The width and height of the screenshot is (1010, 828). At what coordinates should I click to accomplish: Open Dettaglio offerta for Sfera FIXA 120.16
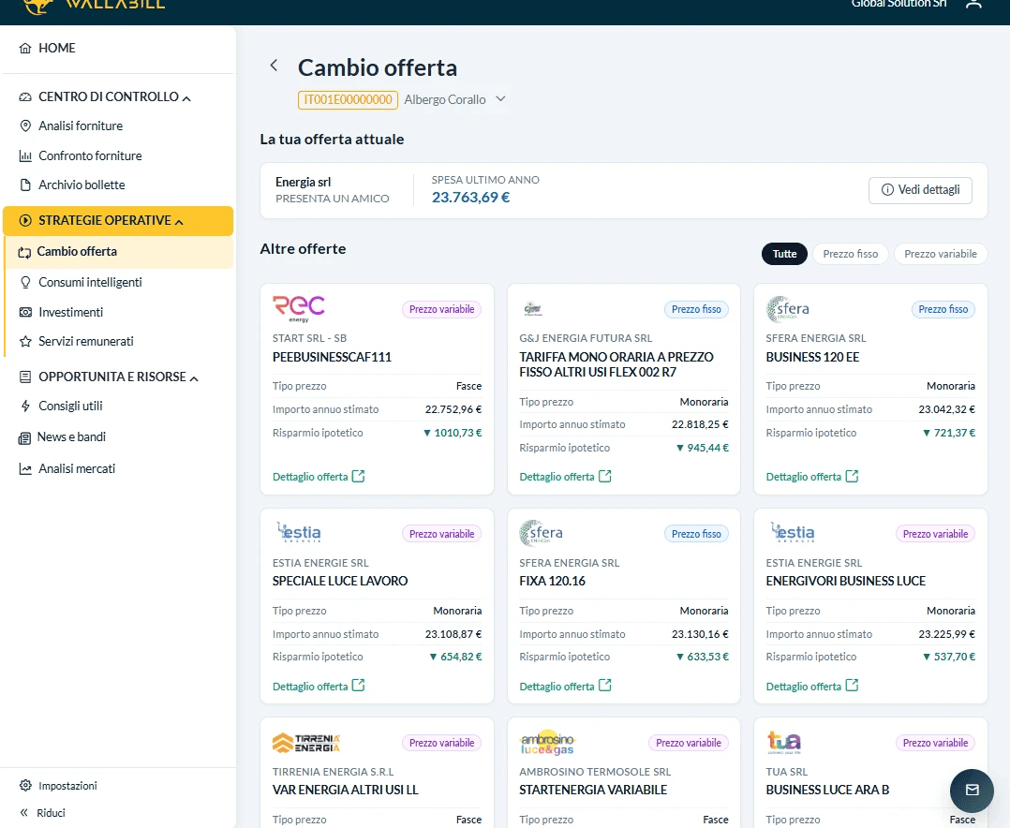click(x=565, y=686)
